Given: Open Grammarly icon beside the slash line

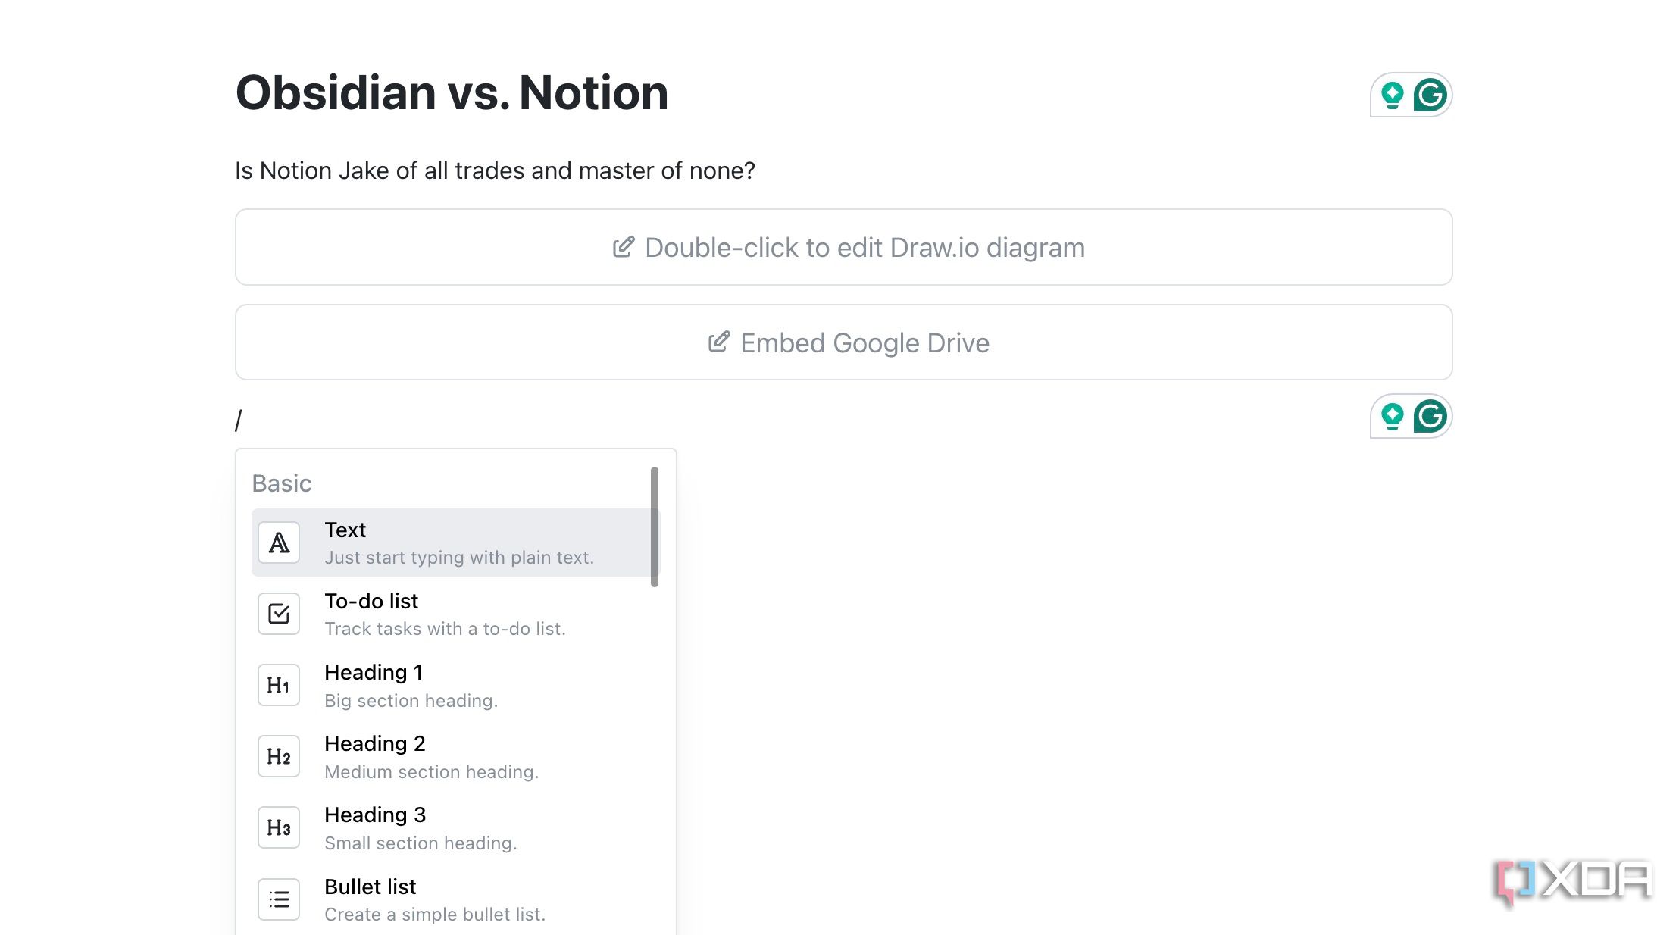Looking at the screenshot, I should (x=1430, y=416).
